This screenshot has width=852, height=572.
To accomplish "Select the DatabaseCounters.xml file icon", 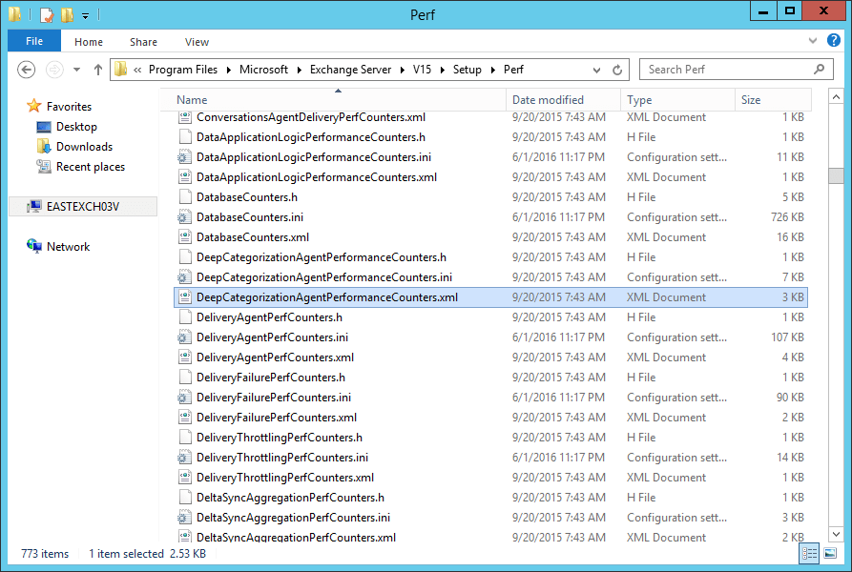I will click(185, 237).
